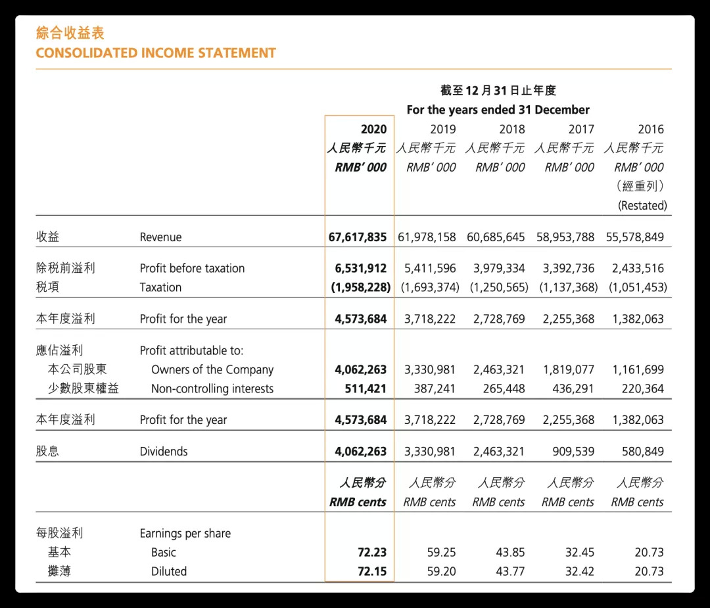This screenshot has width=710, height=608.
Task: Click 2020 taxation figure (1,958,228)
Action: (x=361, y=287)
